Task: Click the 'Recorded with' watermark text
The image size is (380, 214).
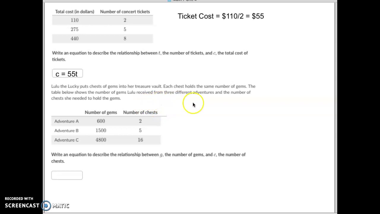Action: coord(19,199)
